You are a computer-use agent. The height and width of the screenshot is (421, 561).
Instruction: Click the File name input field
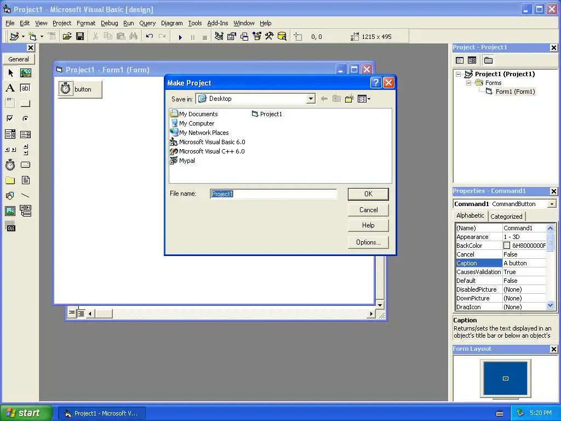point(273,194)
